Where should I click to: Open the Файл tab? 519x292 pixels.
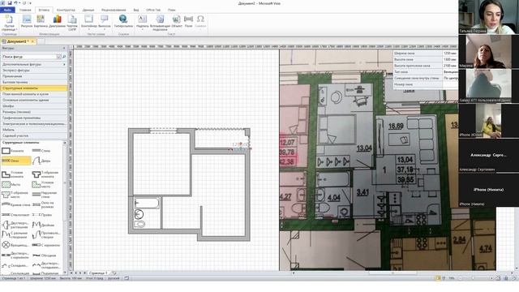7,10
